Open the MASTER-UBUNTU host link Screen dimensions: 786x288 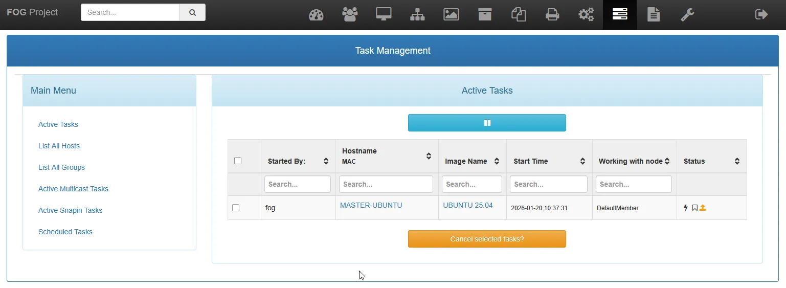(371, 205)
